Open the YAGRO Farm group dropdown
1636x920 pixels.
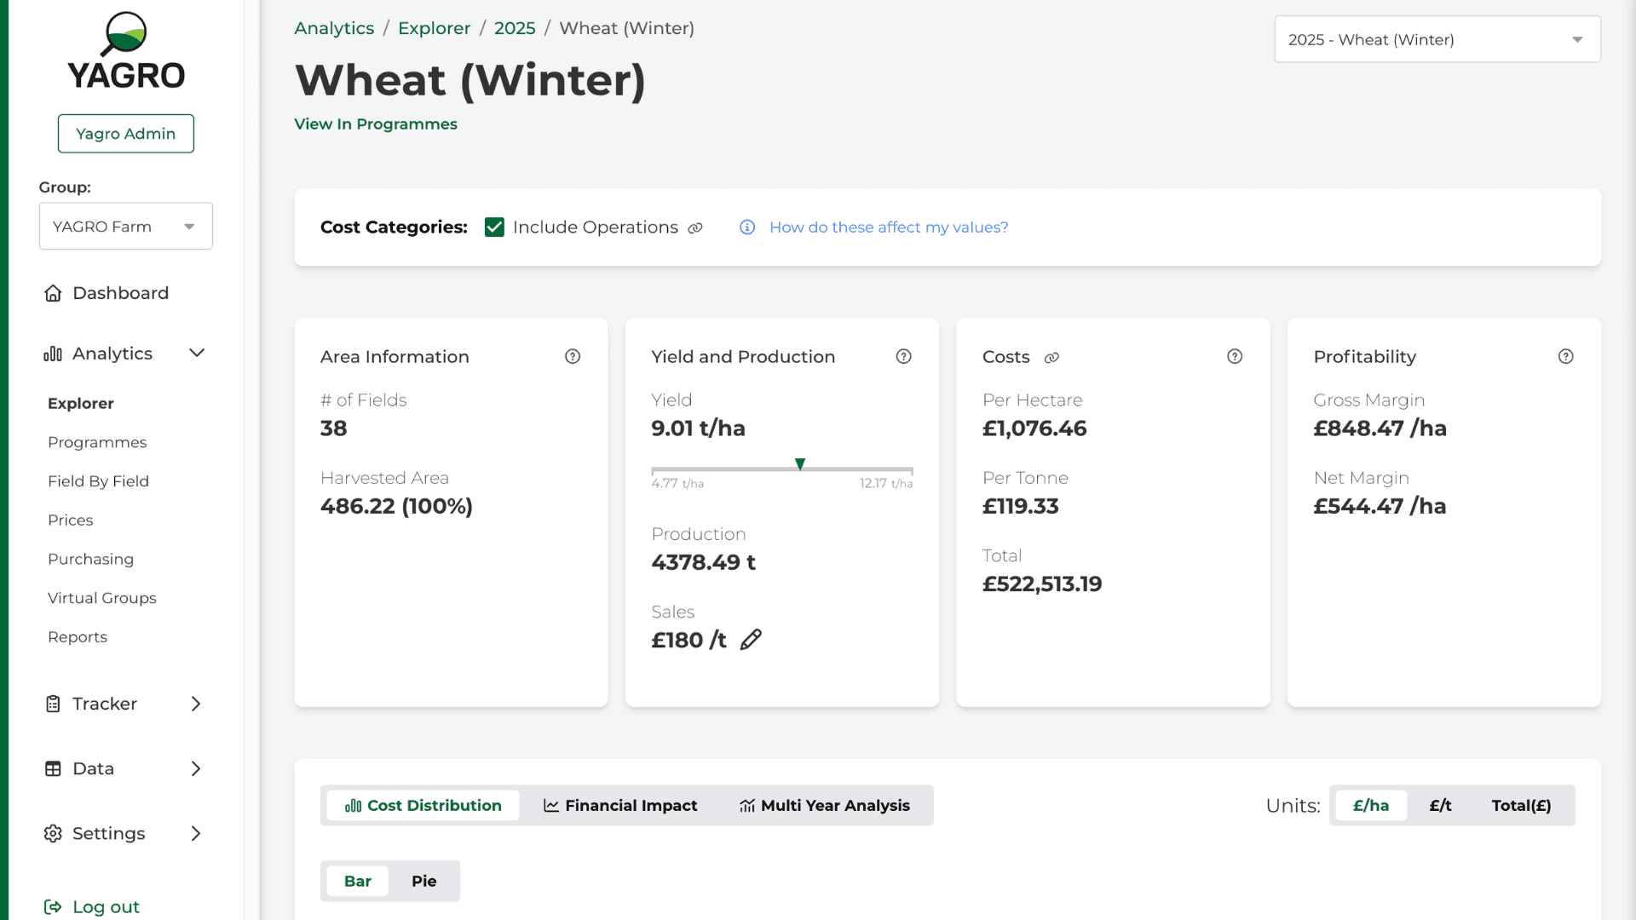(x=125, y=227)
